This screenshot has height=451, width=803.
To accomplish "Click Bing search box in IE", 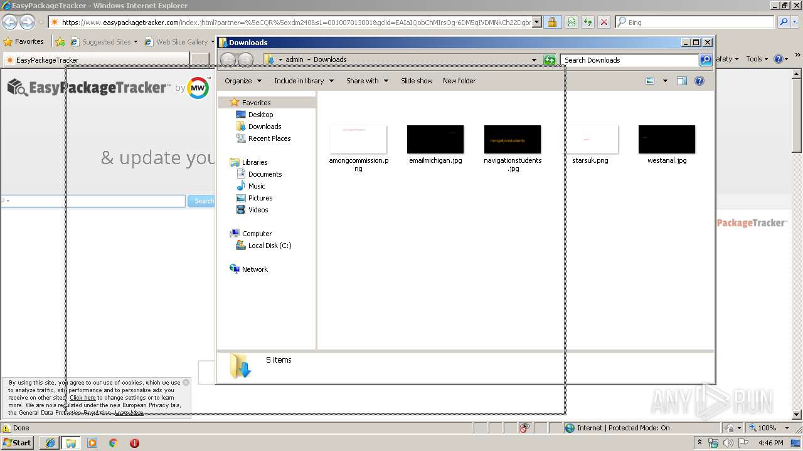I will coord(694,23).
